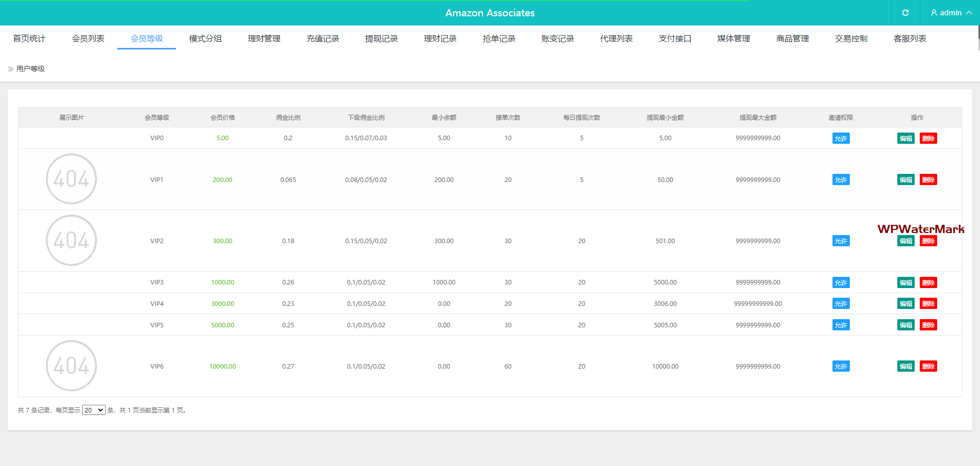980x466 pixels.
Task: Delete the VIP0 level with 删除
Action: 928,138
